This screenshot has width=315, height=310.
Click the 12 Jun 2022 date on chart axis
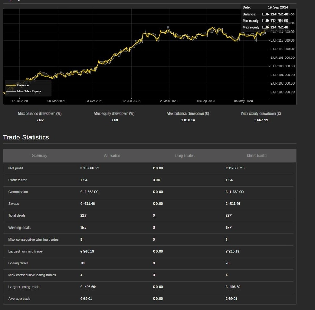131,101
